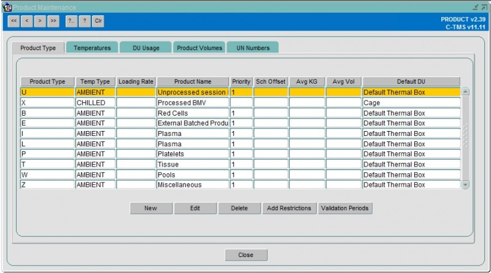Screen dimensions: 491x273
Task: Click the Product Maintenance window icon
Action: coord(7,7)
